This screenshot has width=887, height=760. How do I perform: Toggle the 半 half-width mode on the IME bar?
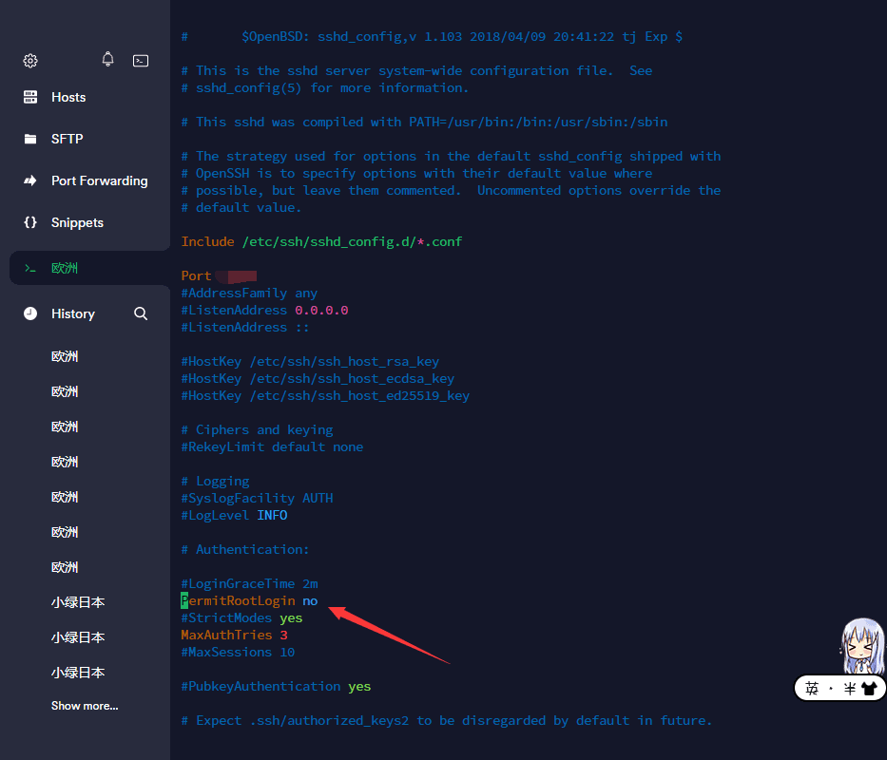pyautogui.click(x=849, y=689)
